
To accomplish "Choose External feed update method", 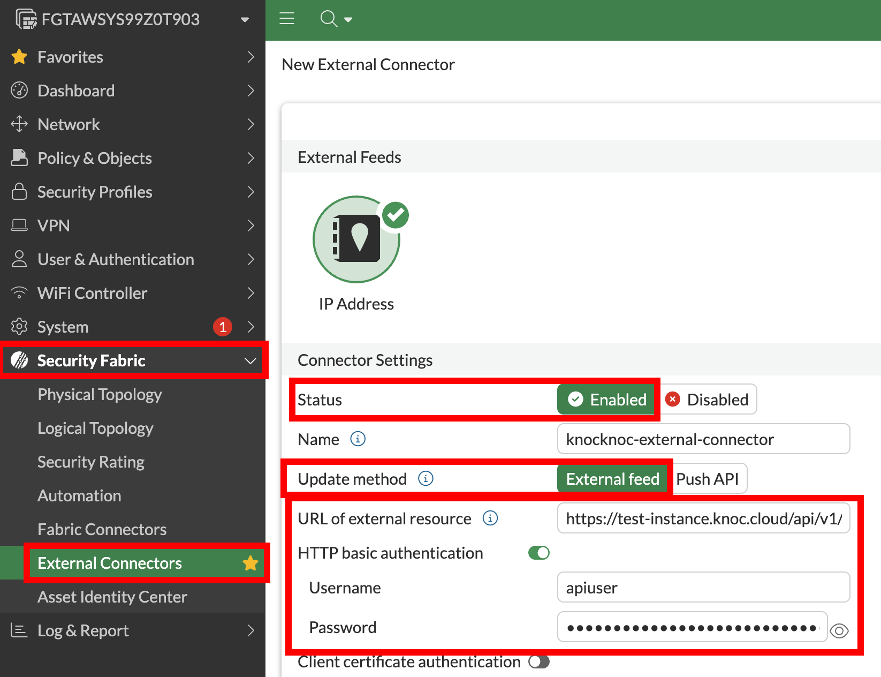I will (x=612, y=479).
